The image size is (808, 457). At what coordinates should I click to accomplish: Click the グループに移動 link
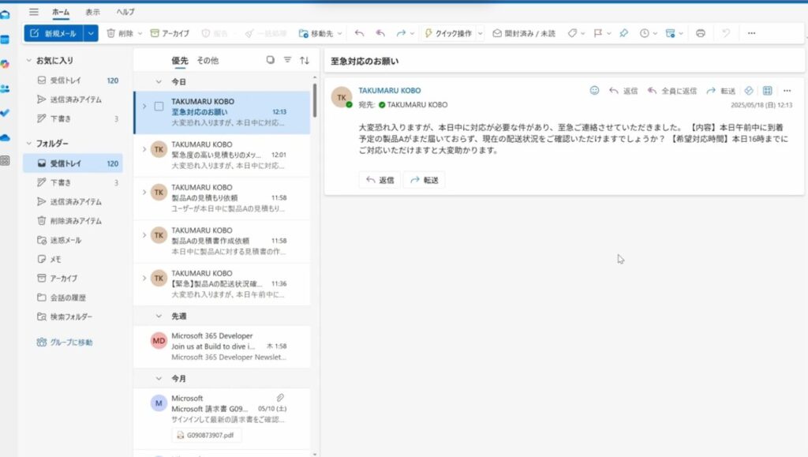(x=65, y=343)
